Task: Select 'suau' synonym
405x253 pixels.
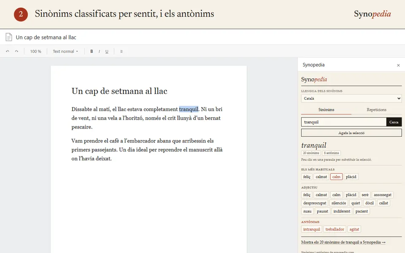Action: (307, 211)
